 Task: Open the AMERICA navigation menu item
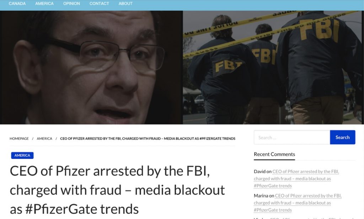(x=44, y=4)
